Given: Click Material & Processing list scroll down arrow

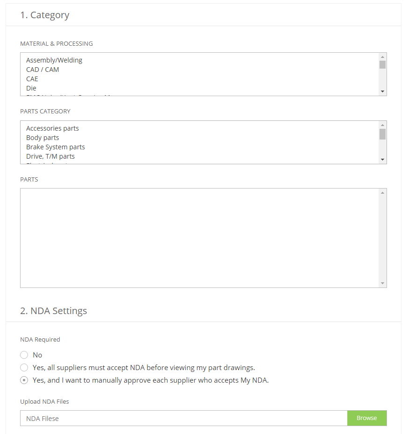Looking at the screenshot, I should [x=382, y=91].
